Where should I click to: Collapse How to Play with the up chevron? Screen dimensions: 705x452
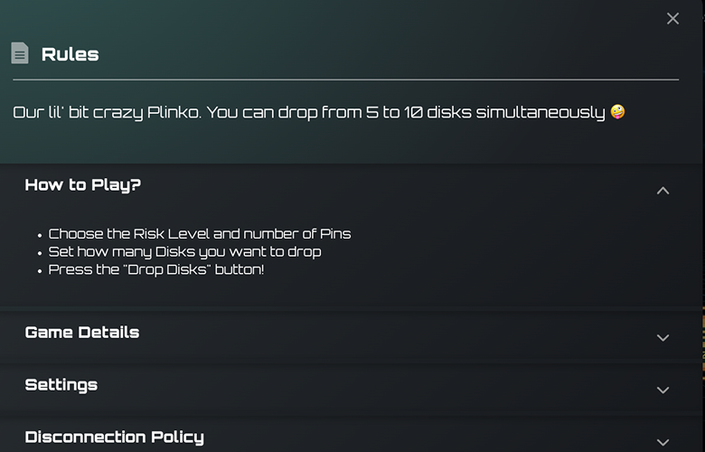[663, 191]
